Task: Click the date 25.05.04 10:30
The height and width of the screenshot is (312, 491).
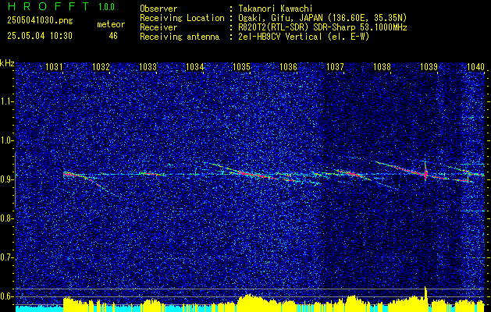Action: point(40,36)
